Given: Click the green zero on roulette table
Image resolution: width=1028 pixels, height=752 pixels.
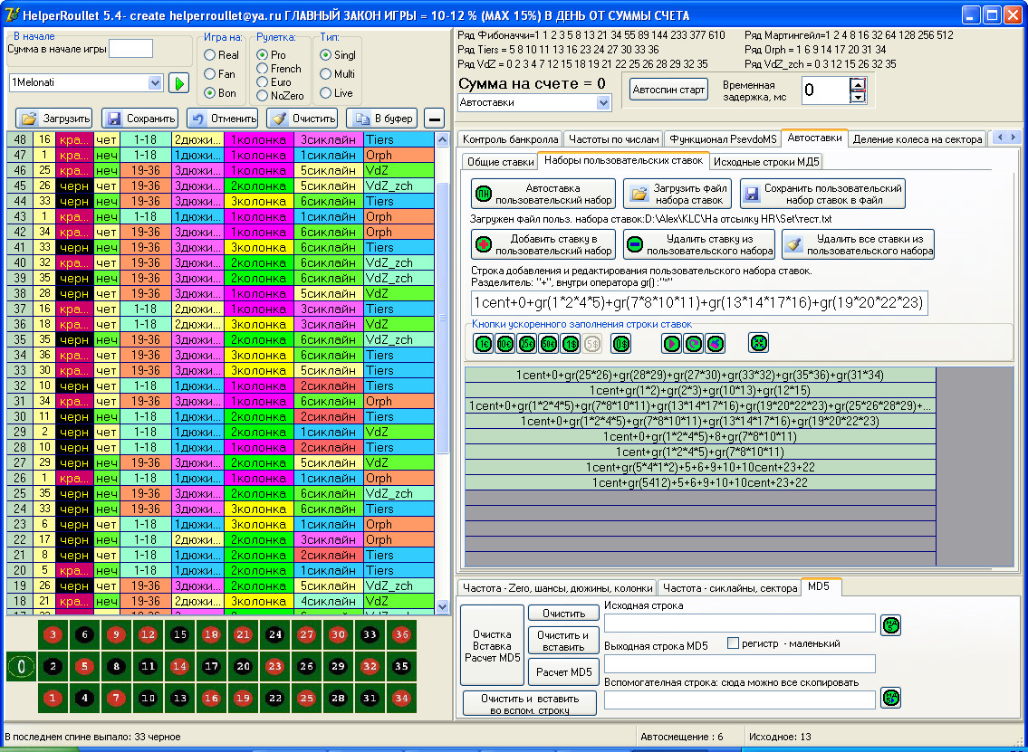Looking at the screenshot, I should [x=21, y=668].
